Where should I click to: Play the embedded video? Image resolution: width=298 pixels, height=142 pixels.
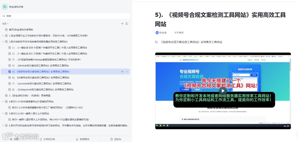click(x=223, y=91)
